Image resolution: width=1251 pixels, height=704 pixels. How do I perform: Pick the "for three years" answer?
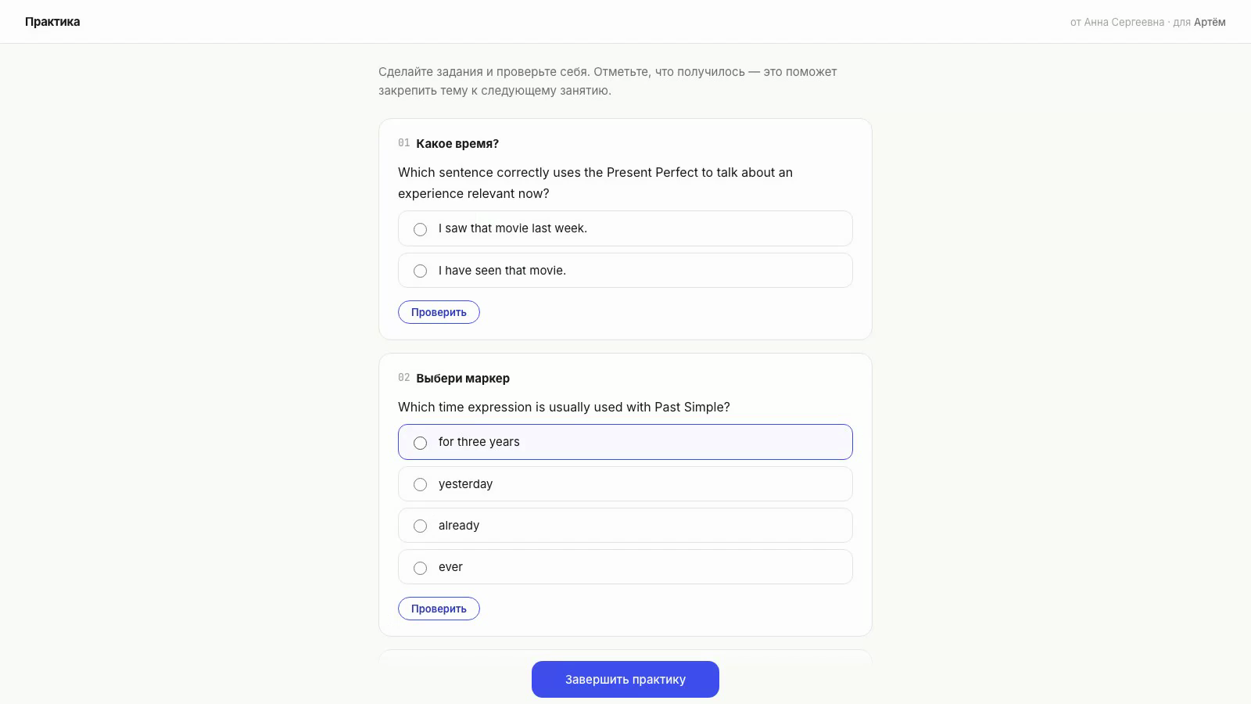625,442
